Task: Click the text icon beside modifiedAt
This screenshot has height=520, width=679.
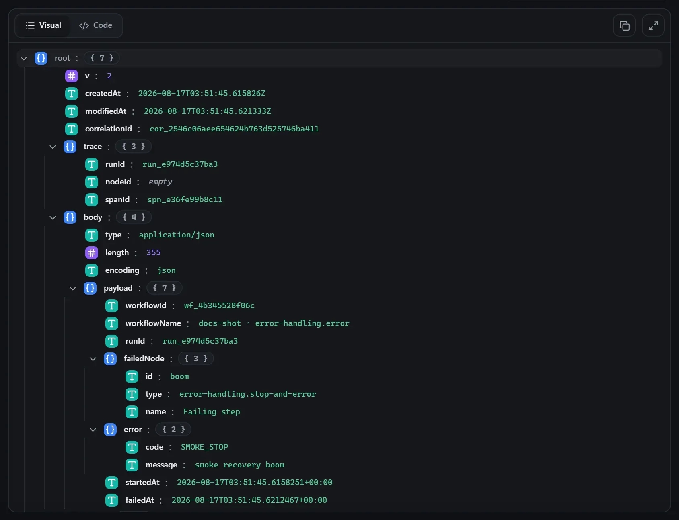Action: click(72, 111)
